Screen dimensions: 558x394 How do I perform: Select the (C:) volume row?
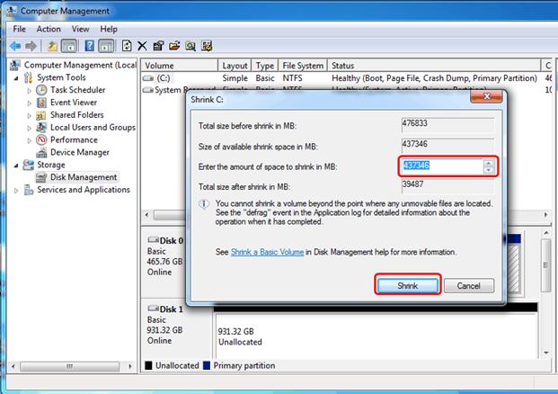pos(346,78)
